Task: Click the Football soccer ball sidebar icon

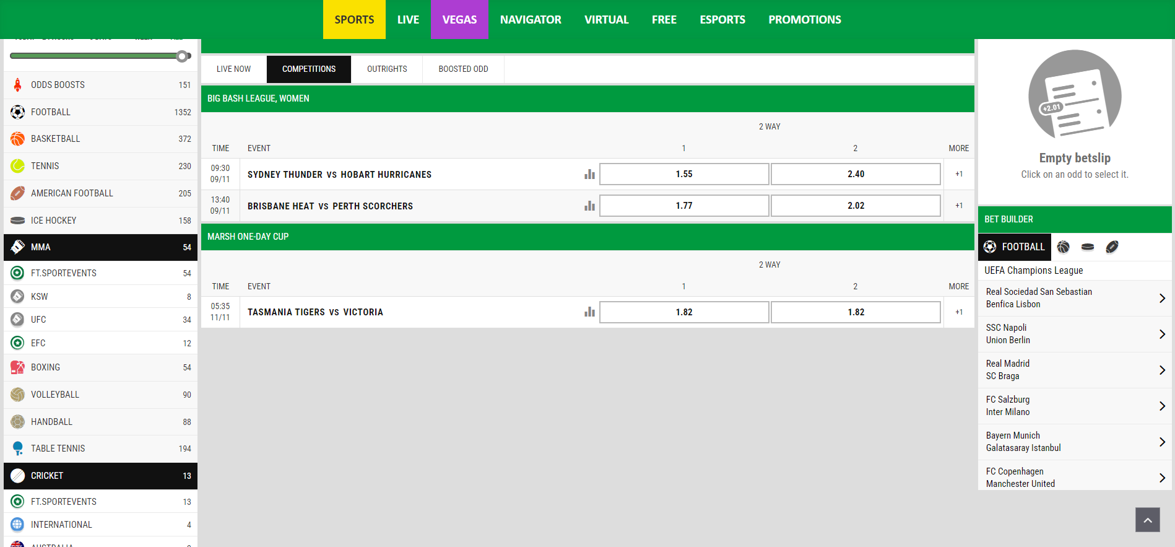Action: click(17, 112)
